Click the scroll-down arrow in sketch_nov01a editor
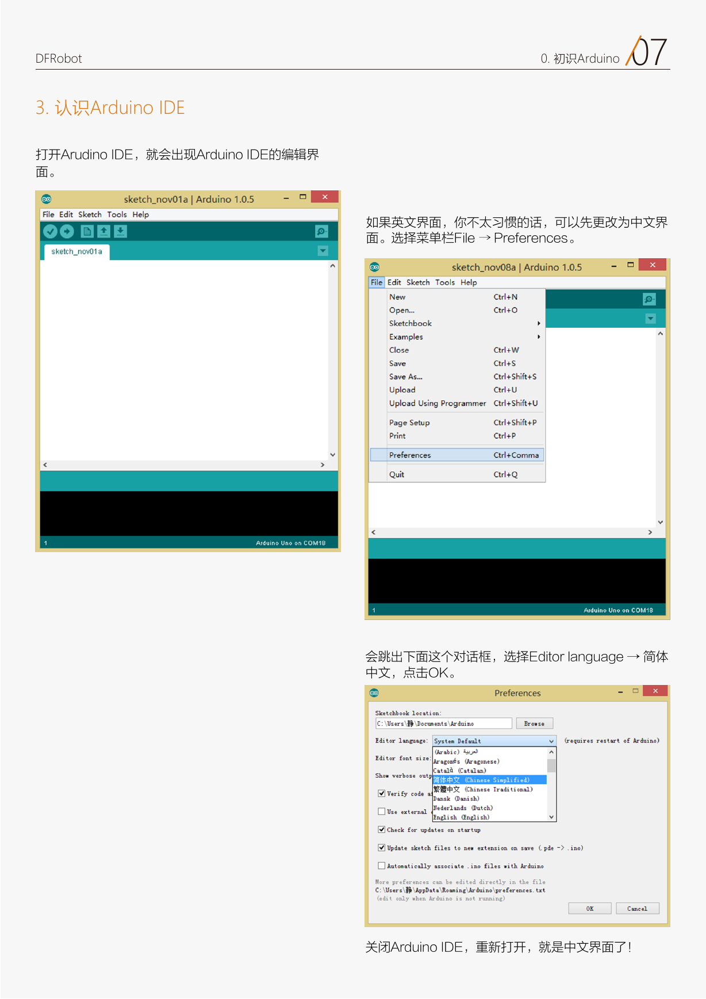The height and width of the screenshot is (999, 706). click(x=332, y=455)
